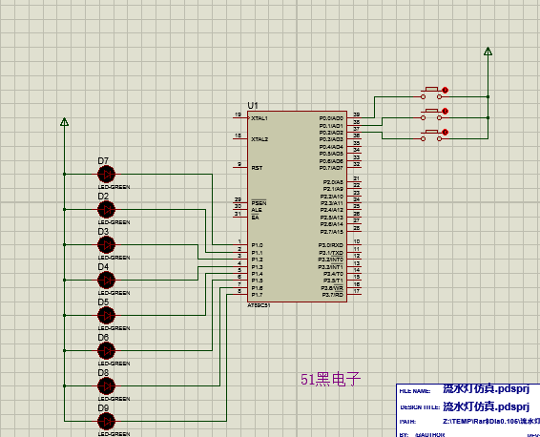Screen dimensions: 540x437
Task: Click the P3.7/RD pin label
Action: pyautogui.click(x=333, y=295)
